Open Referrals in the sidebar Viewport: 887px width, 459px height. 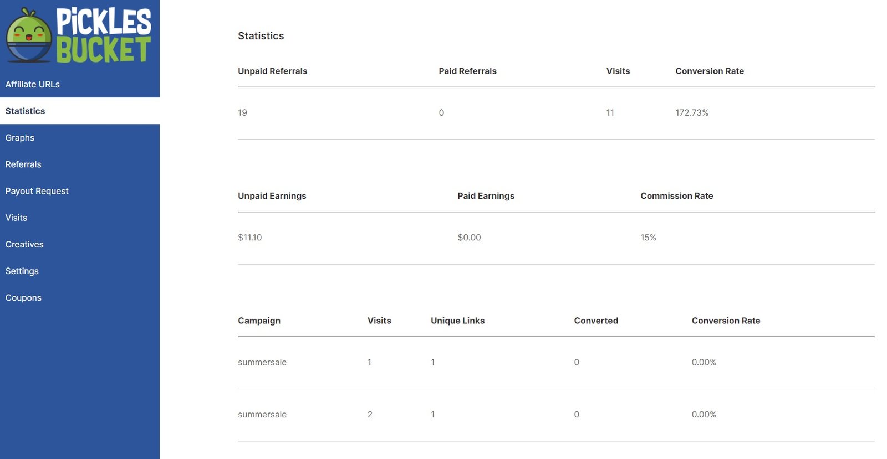coord(23,164)
